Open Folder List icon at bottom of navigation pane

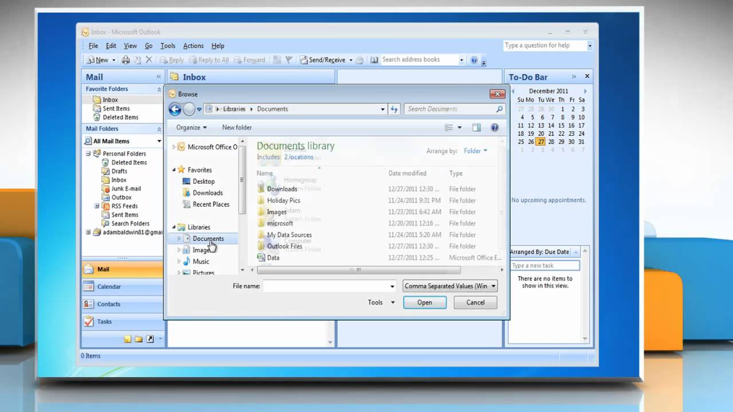coord(139,339)
